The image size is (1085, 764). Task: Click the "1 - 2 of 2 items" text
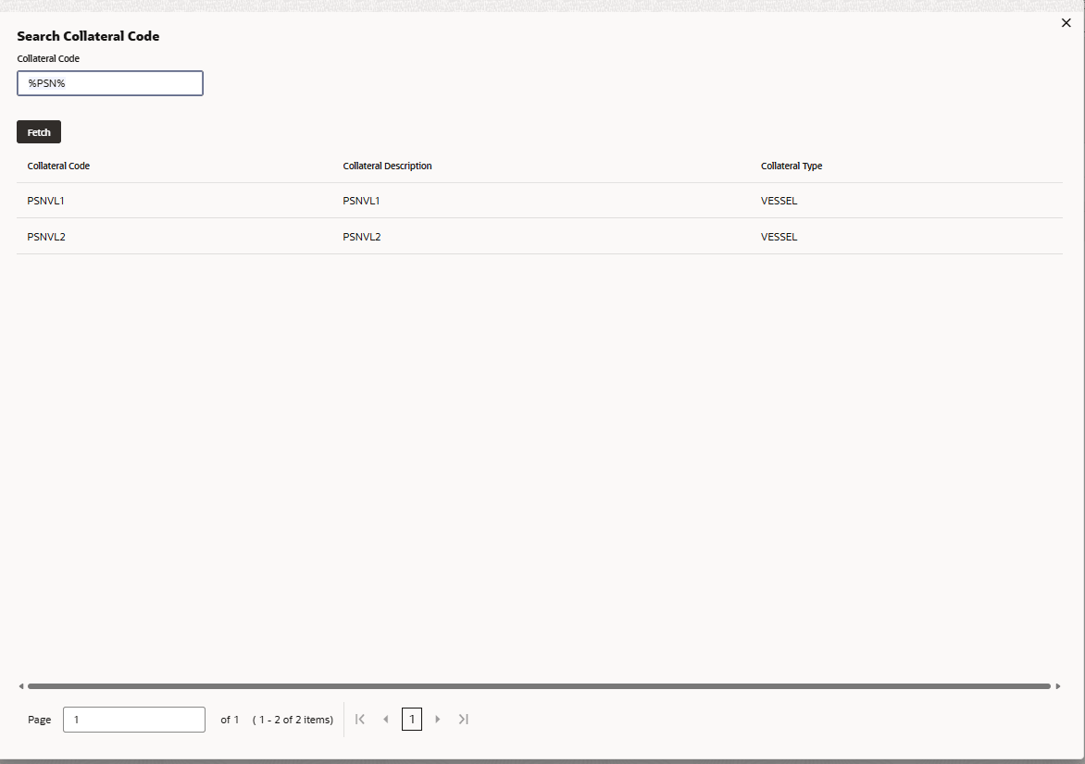pos(293,720)
